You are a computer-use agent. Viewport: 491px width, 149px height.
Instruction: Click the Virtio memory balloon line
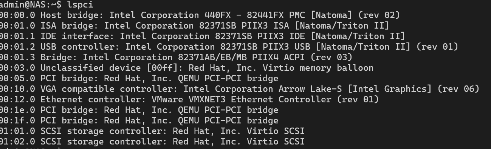tap(187, 68)
